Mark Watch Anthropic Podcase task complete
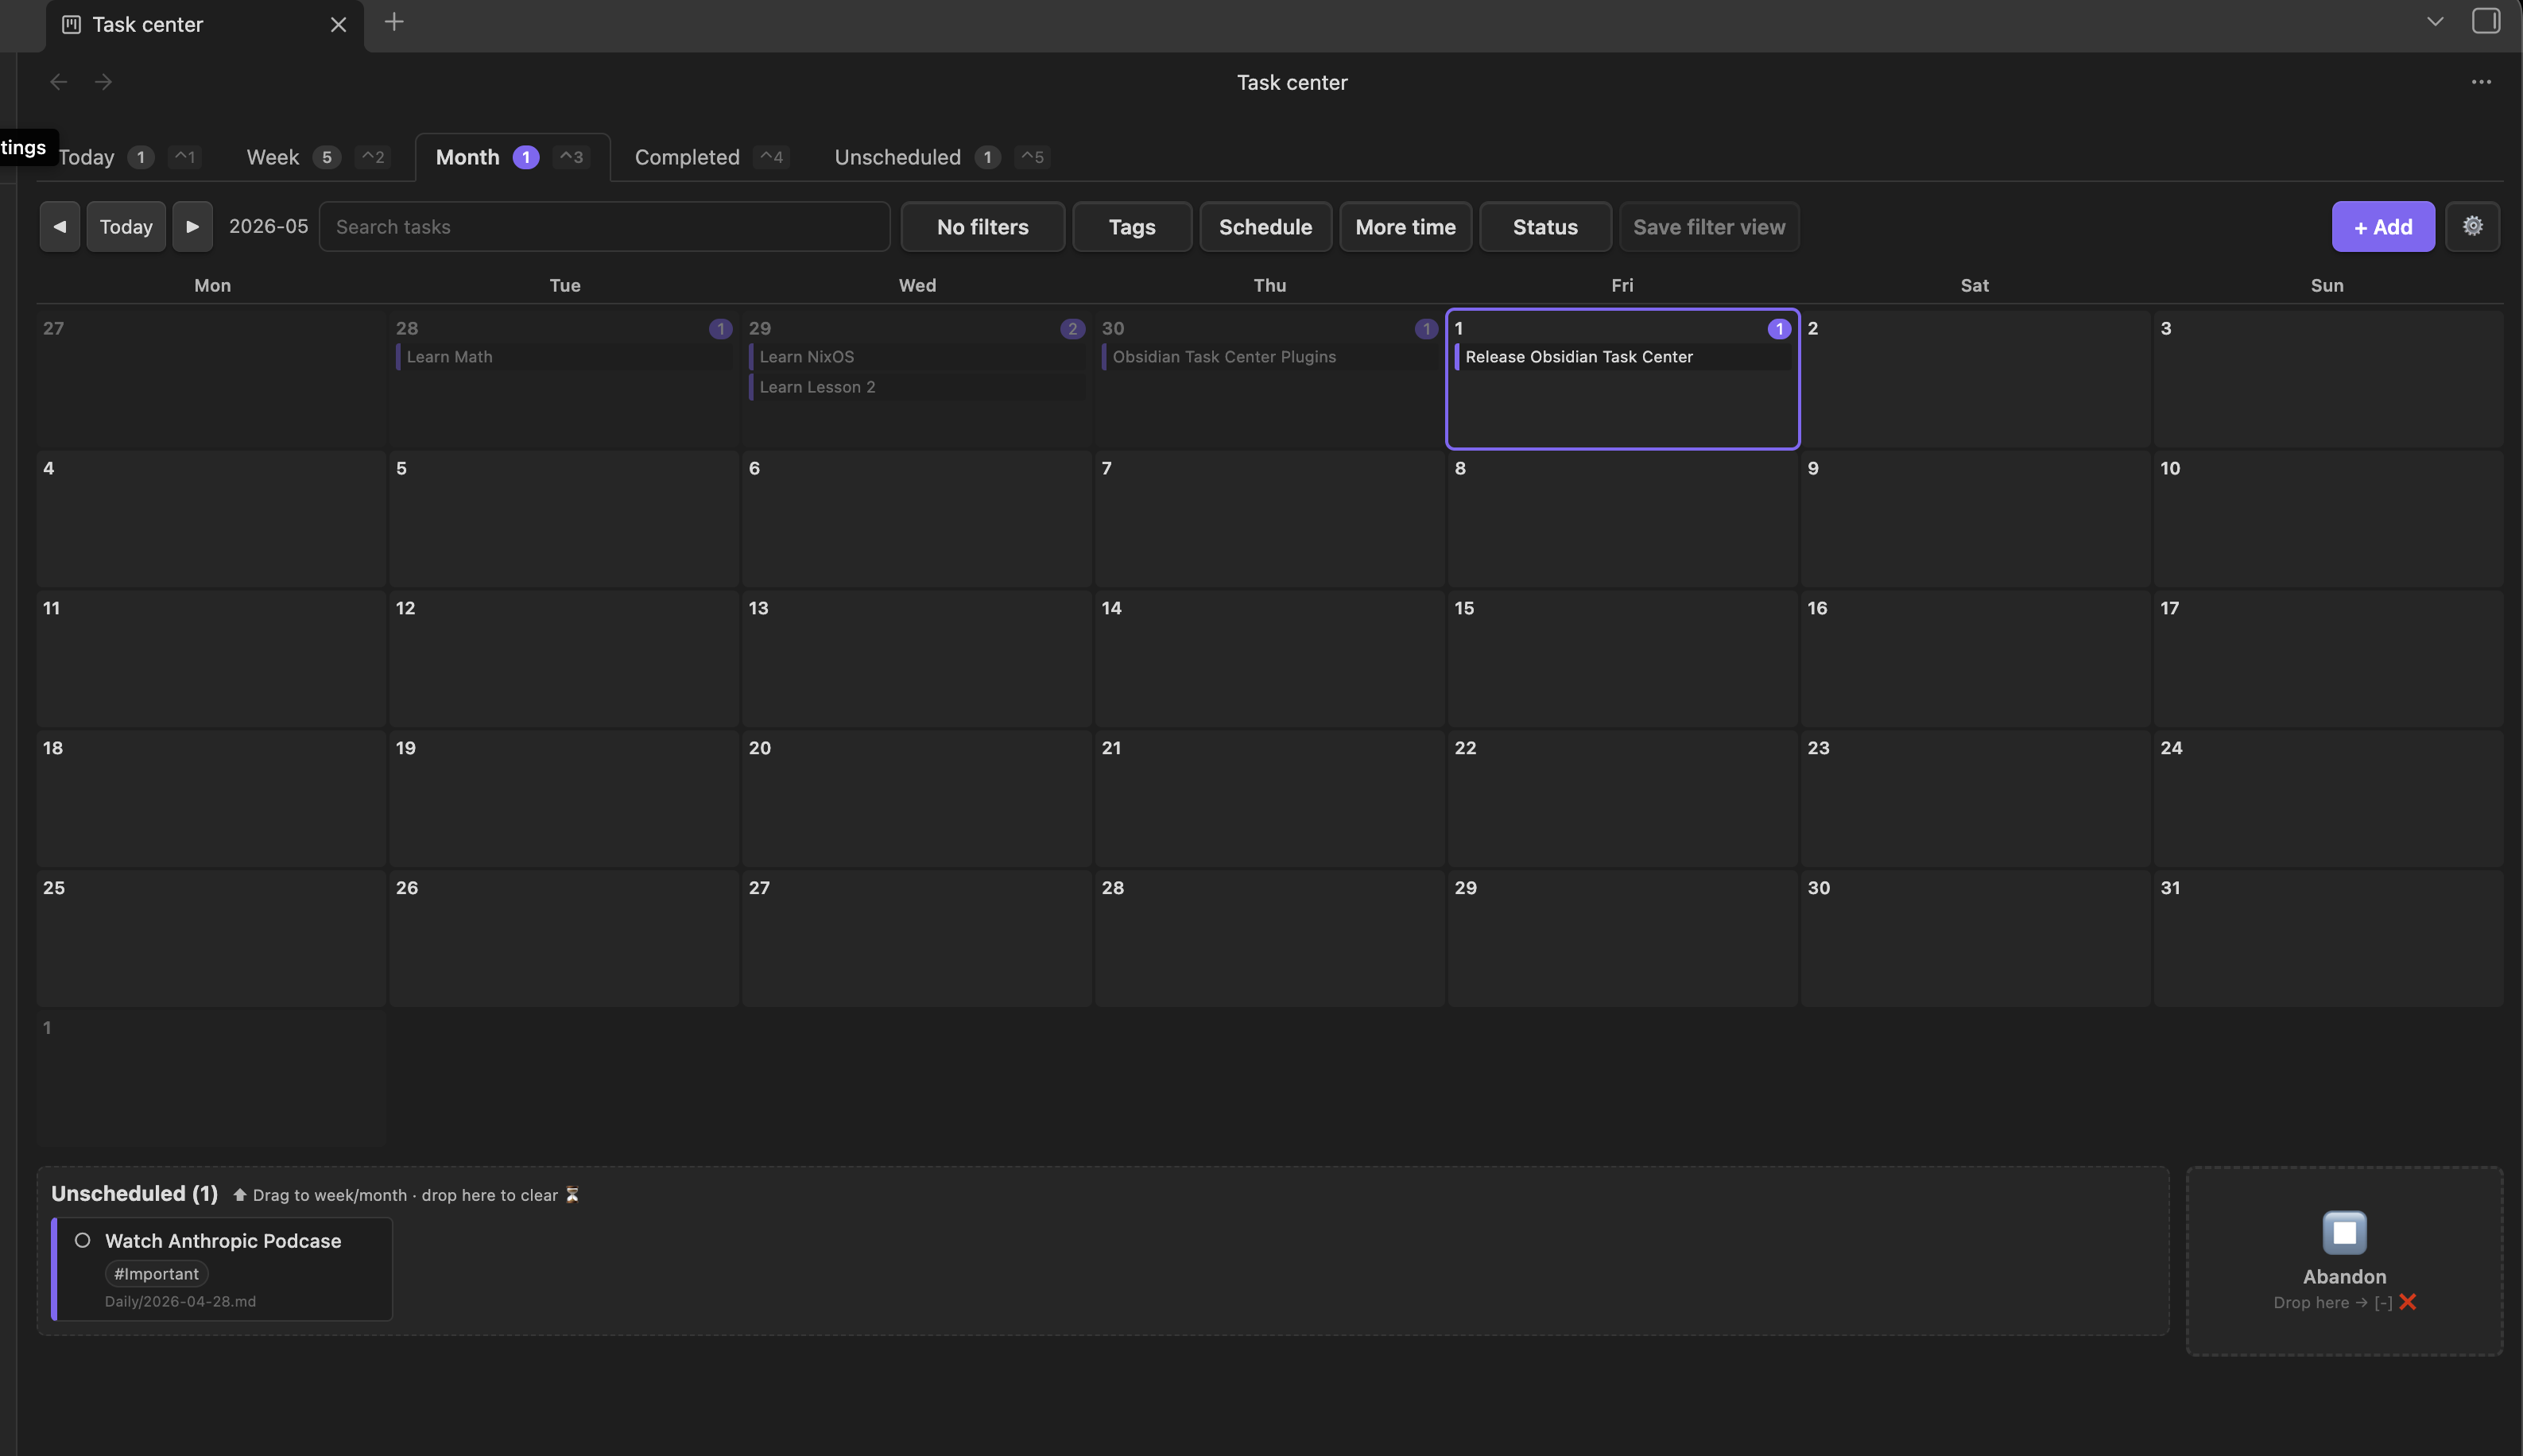2523x1456 pixels. (83, 1240)
